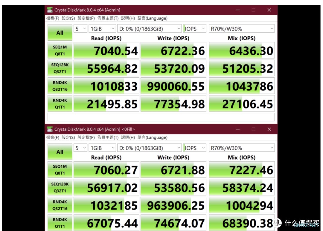Open 設定(S) menu in top window

point(68,18)
